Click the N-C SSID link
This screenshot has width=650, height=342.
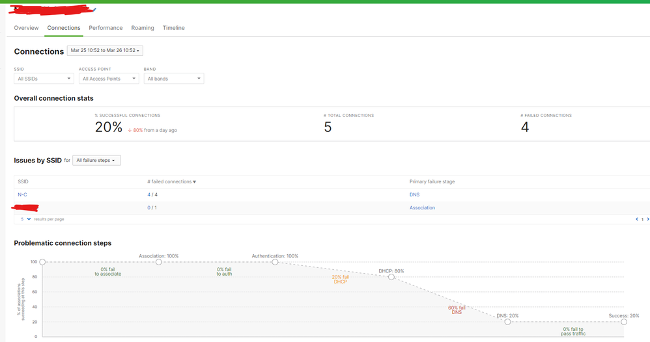[22, 195]
